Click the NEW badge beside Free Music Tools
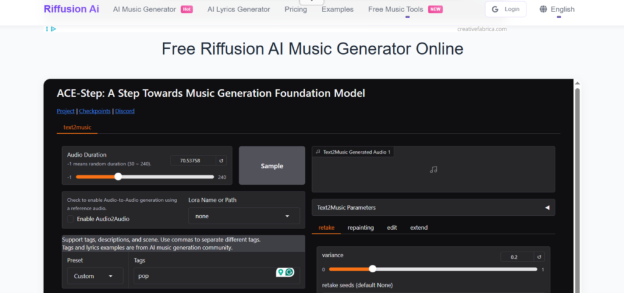This screenshot has height=293, width=624. click(x=435, y=9)
